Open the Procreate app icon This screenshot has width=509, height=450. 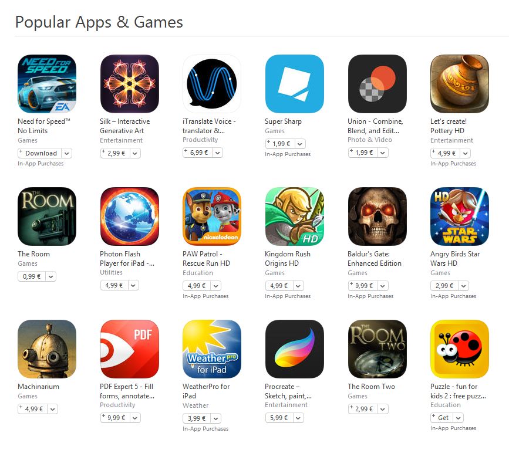(295, 349)
